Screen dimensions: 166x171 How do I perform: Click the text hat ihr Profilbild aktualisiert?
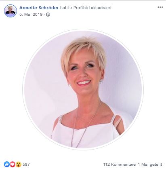tap(86, 8)
